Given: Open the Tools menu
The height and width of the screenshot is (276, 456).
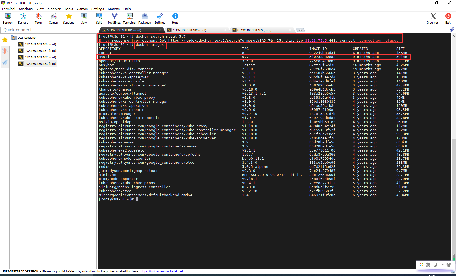Looking at the screenshot, I should pos(69,9).
